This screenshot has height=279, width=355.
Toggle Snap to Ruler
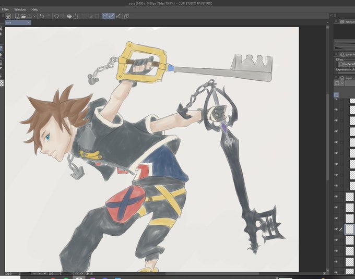point(105,16)
